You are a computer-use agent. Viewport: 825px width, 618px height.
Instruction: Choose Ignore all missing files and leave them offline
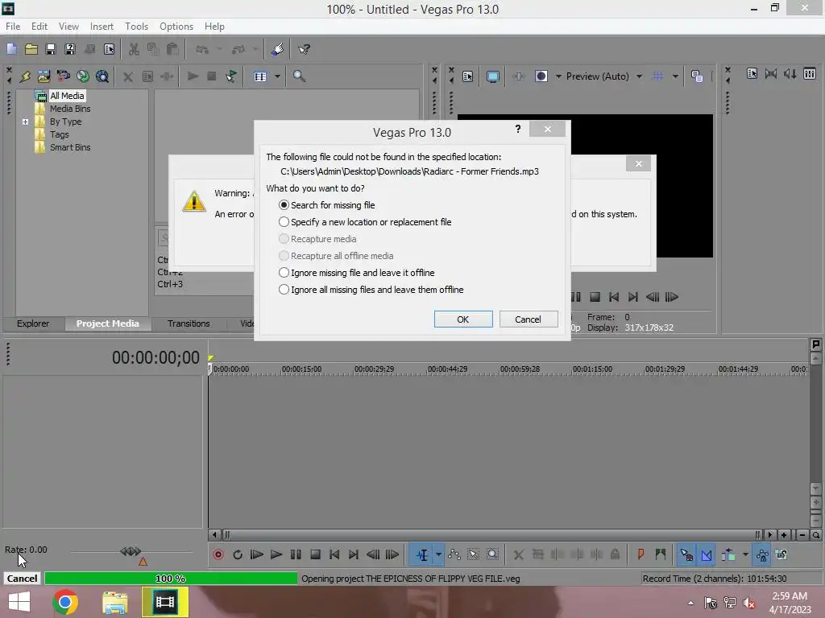pos(371,290)
